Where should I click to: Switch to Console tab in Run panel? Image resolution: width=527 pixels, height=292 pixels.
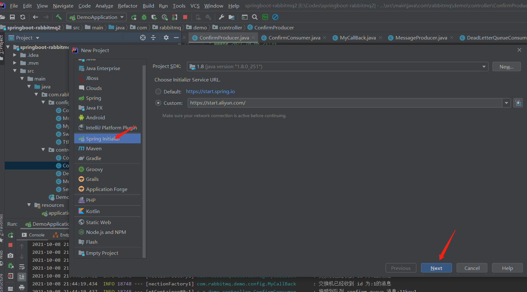pos(33,235)
